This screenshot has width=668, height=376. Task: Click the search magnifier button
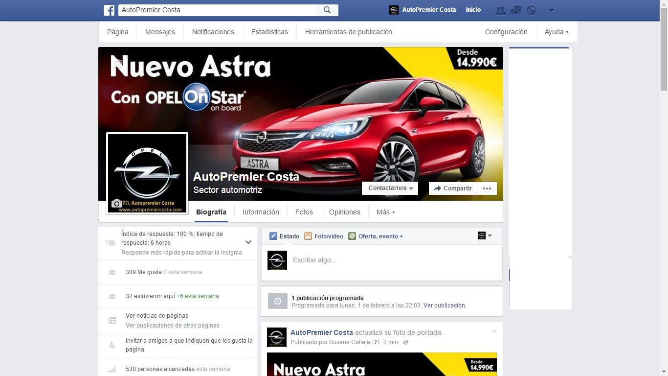327,10
